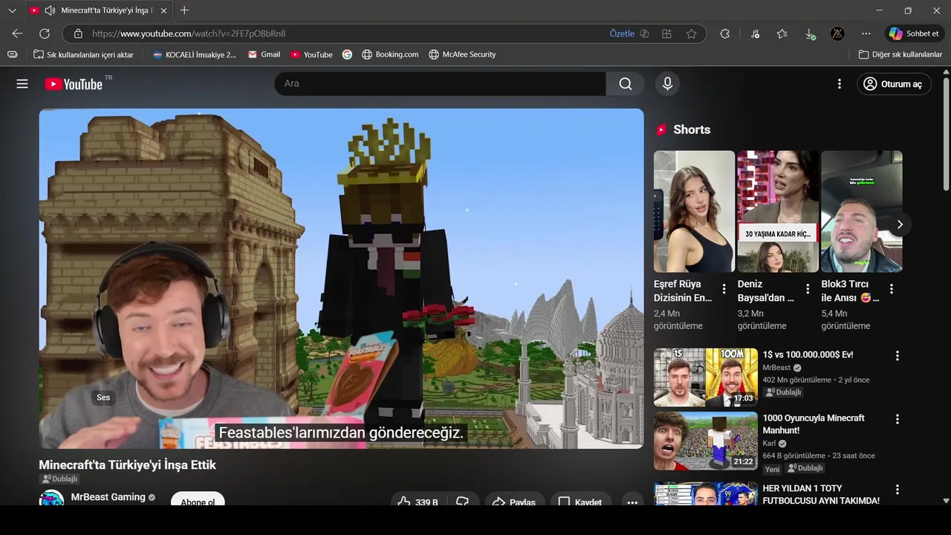
Task: Go back to the previous browser page
Action: pos(17,33)
